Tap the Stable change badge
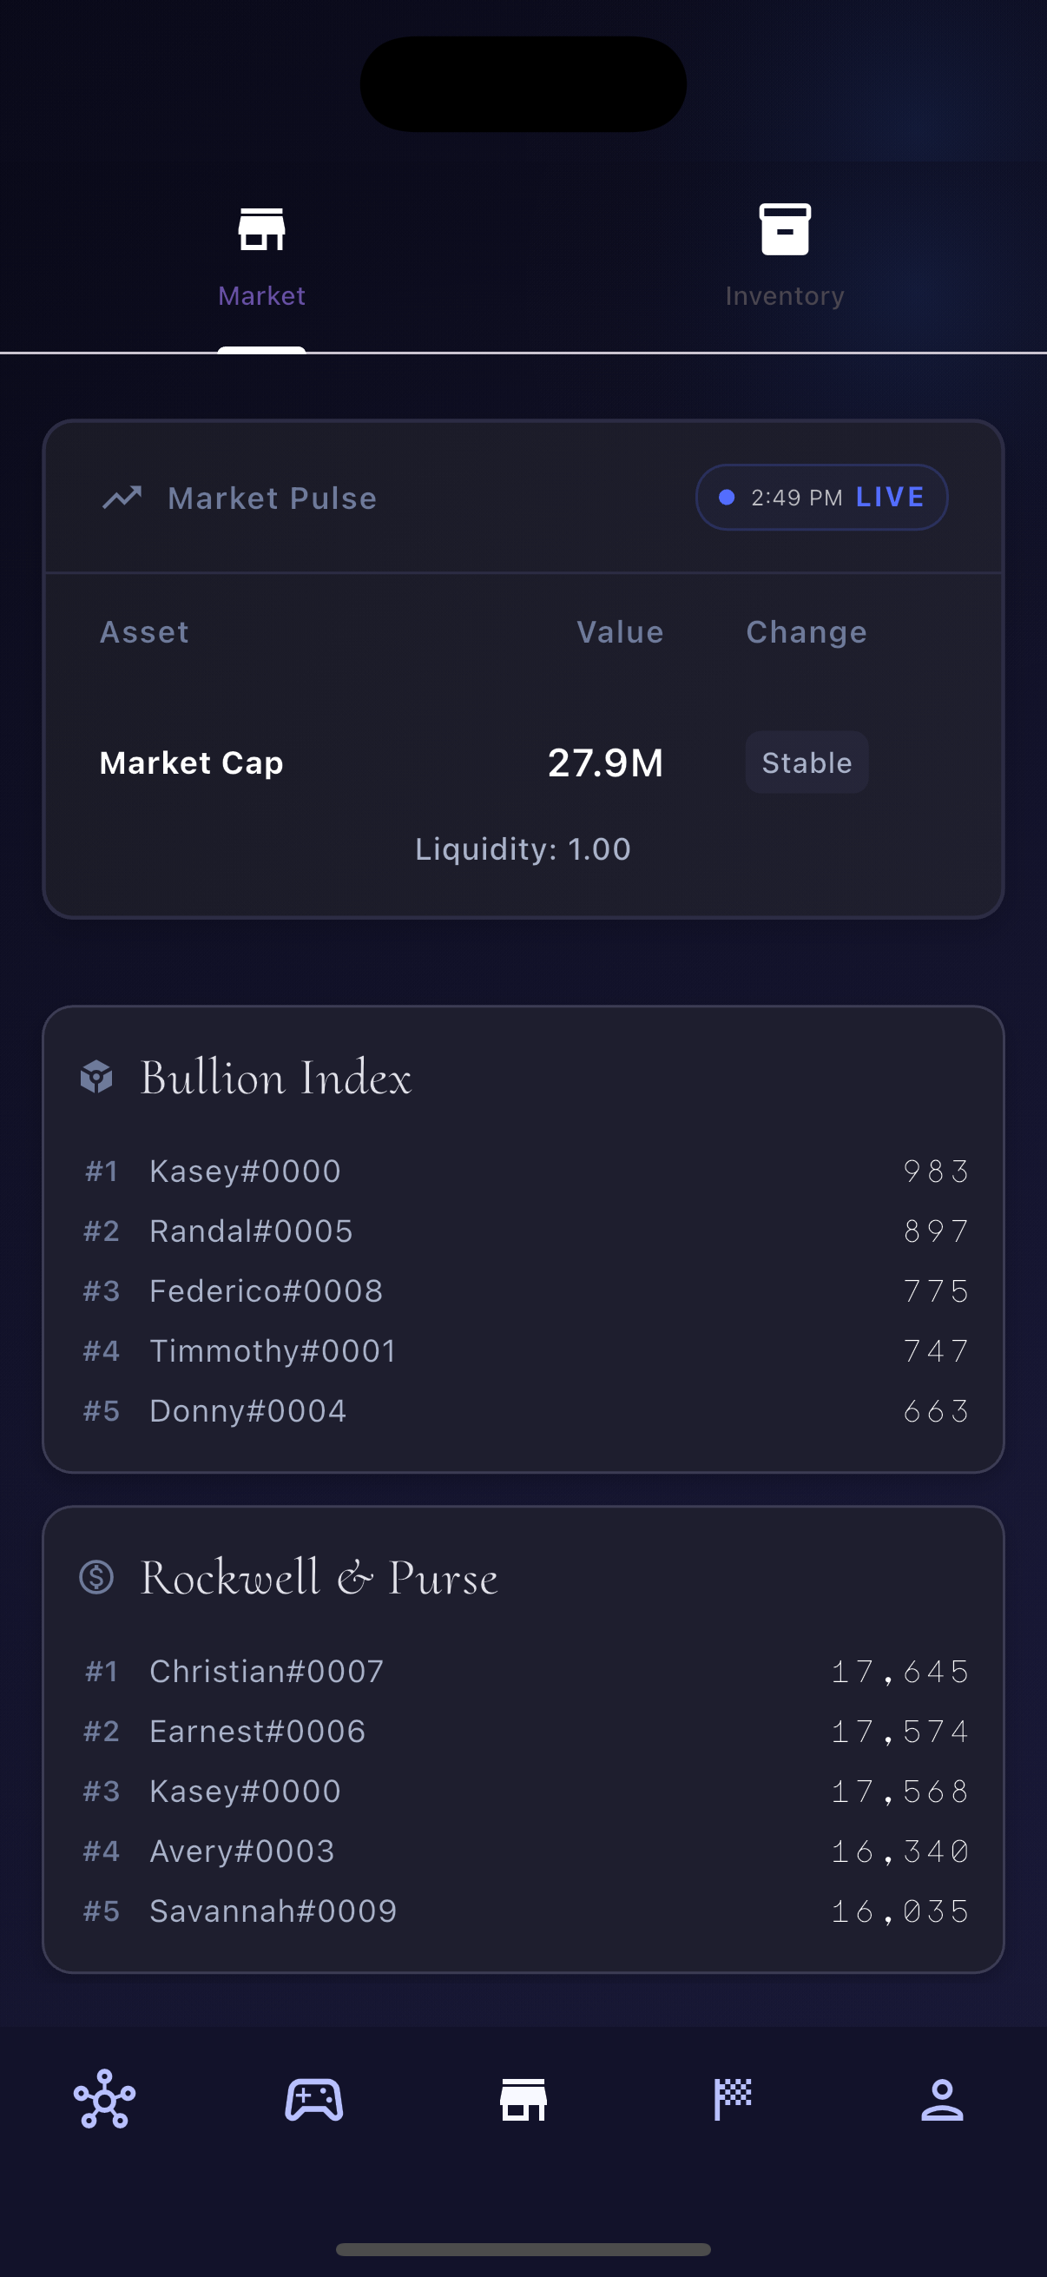This screenshot has height=2277, width=1047. coord(806,762)
